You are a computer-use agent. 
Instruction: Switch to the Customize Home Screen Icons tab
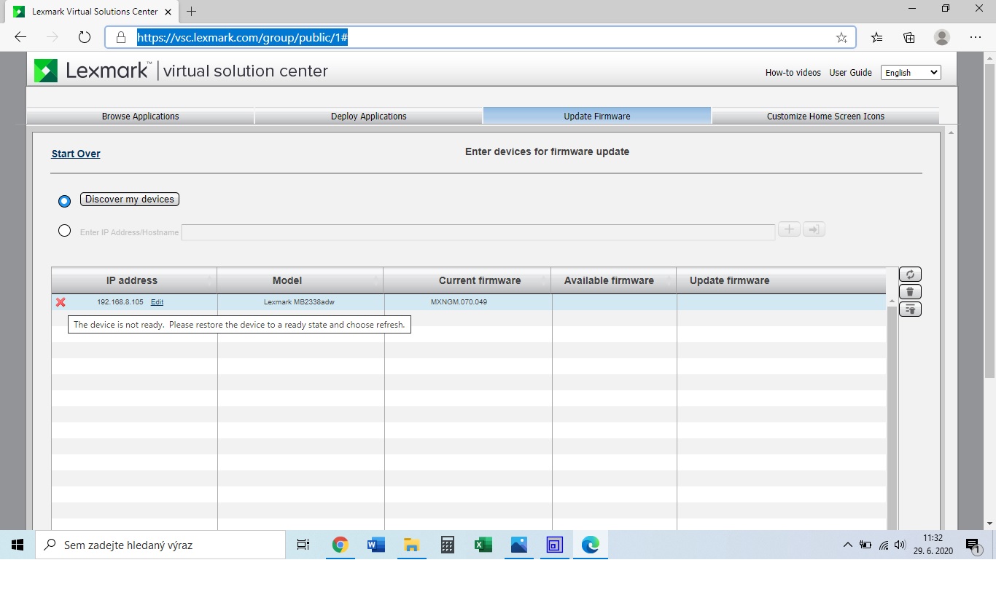(x=825, y=117)
